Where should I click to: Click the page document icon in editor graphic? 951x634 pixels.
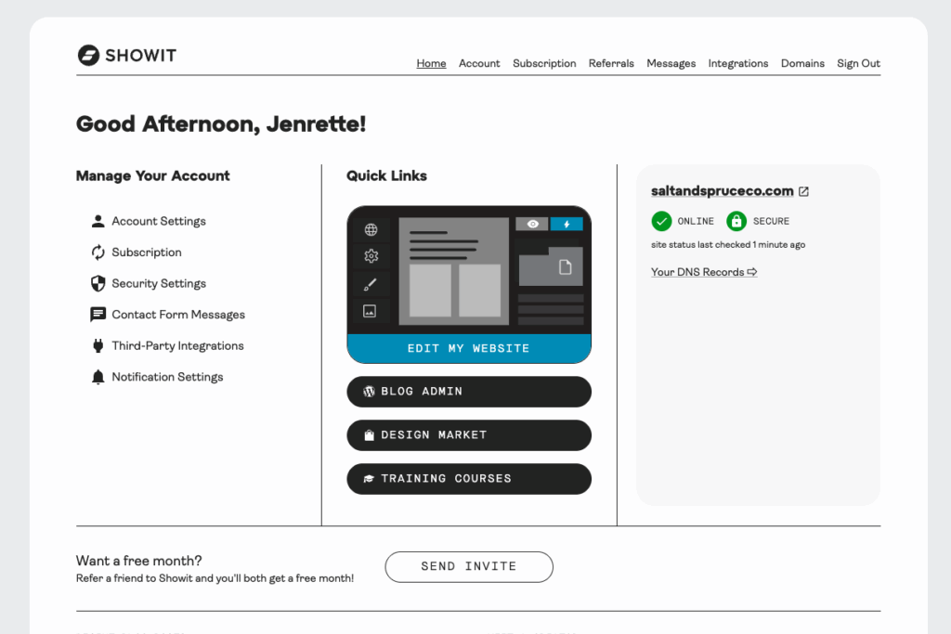tap(566, 267)
